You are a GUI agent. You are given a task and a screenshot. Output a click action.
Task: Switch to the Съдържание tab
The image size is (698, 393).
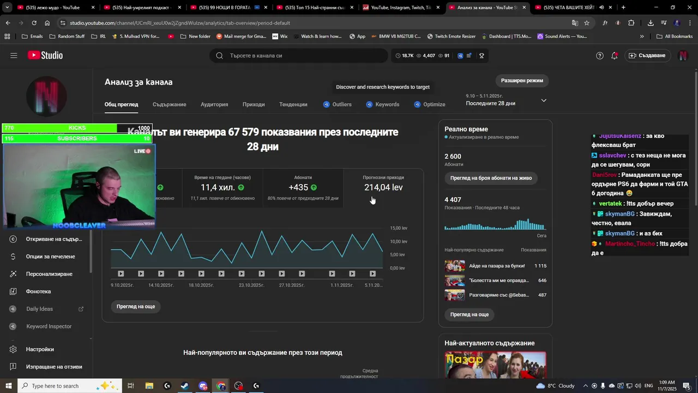coord(169,104)
